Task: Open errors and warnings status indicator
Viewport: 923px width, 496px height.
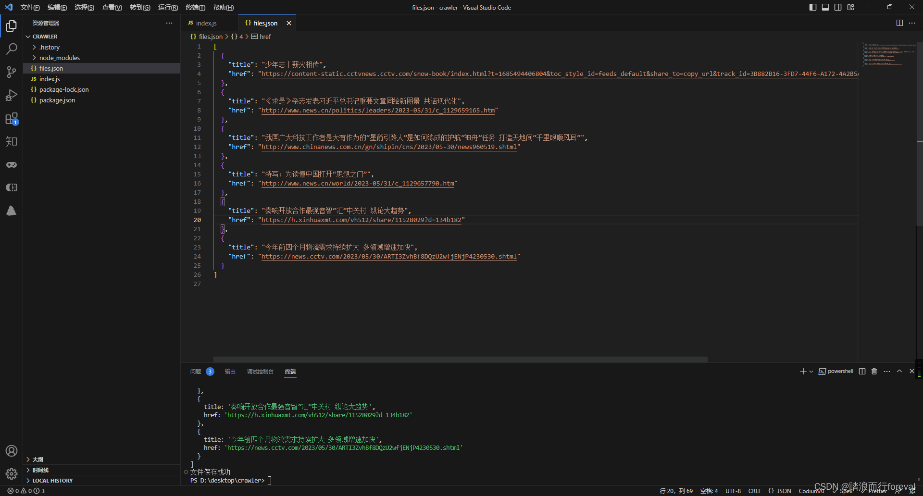Action: pos(26,491)
